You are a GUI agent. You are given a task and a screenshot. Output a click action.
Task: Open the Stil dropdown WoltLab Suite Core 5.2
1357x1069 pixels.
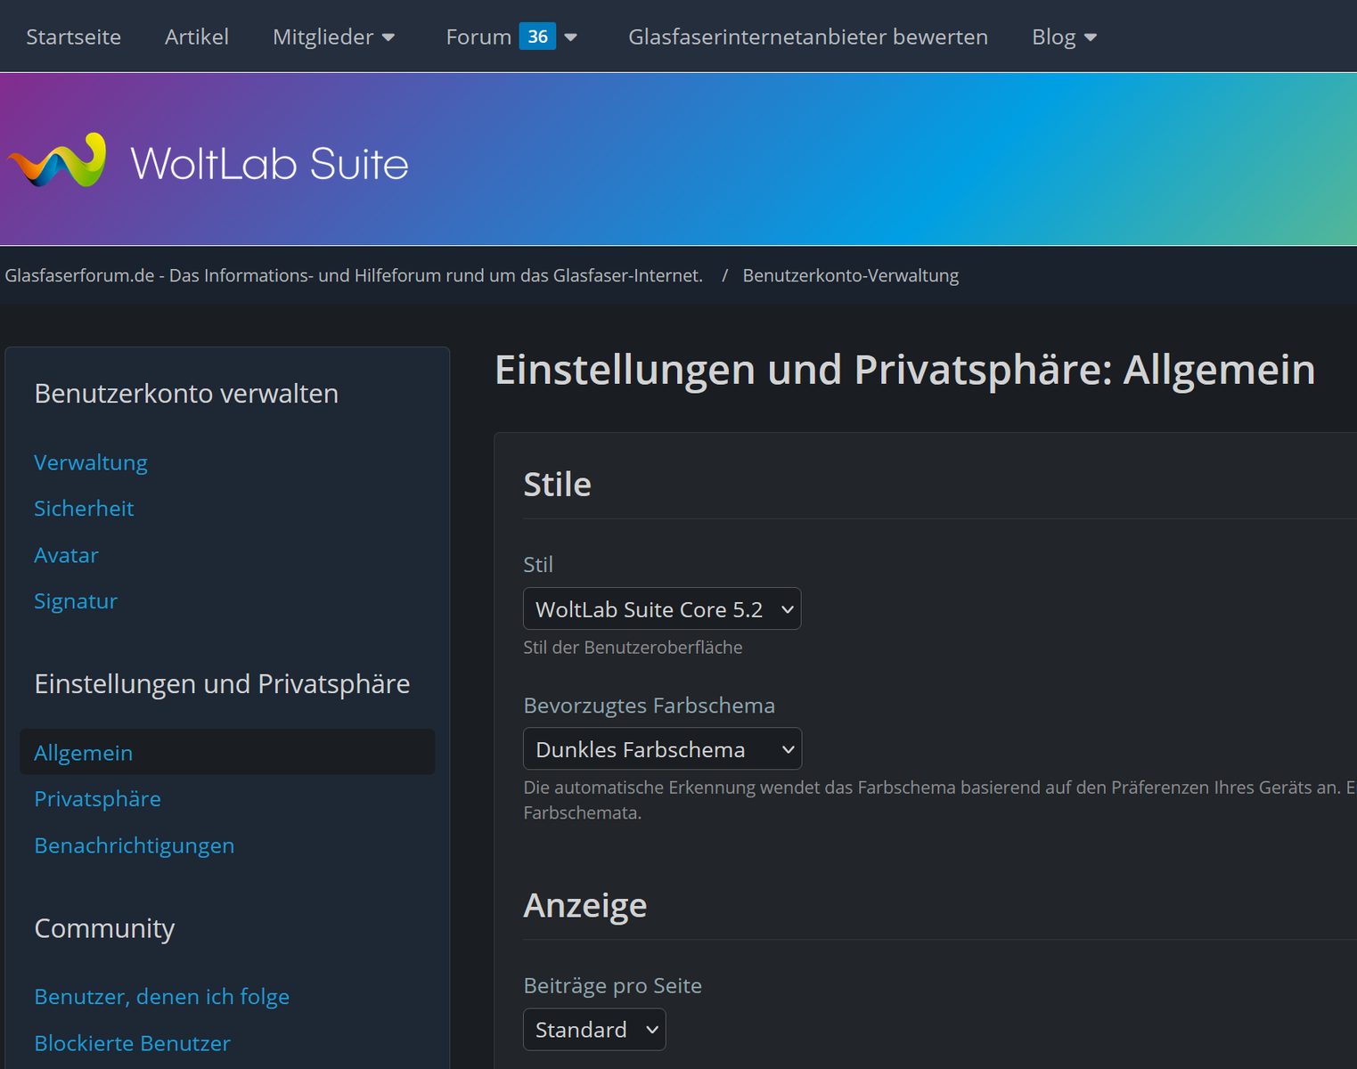[662, 609]
